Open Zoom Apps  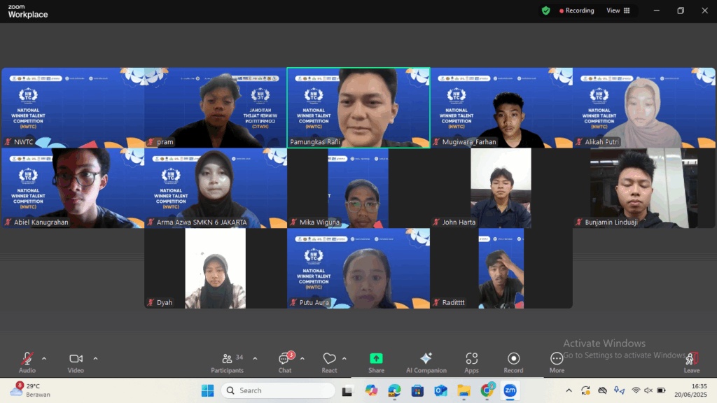(x=471, y=363)
